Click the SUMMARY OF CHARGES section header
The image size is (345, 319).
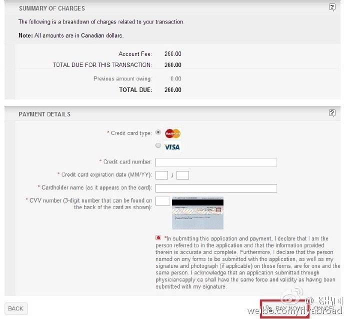(52, 8)
